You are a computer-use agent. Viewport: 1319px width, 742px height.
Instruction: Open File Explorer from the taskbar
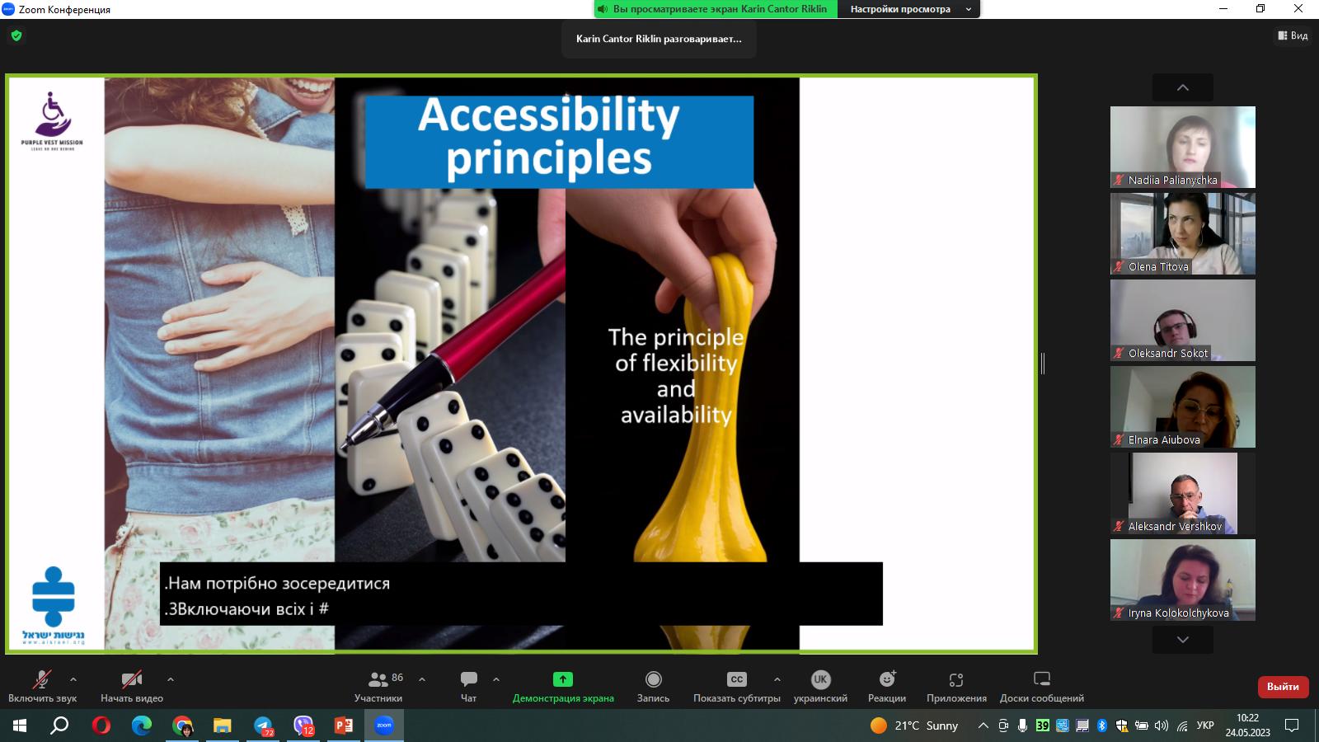click(223, 726)
